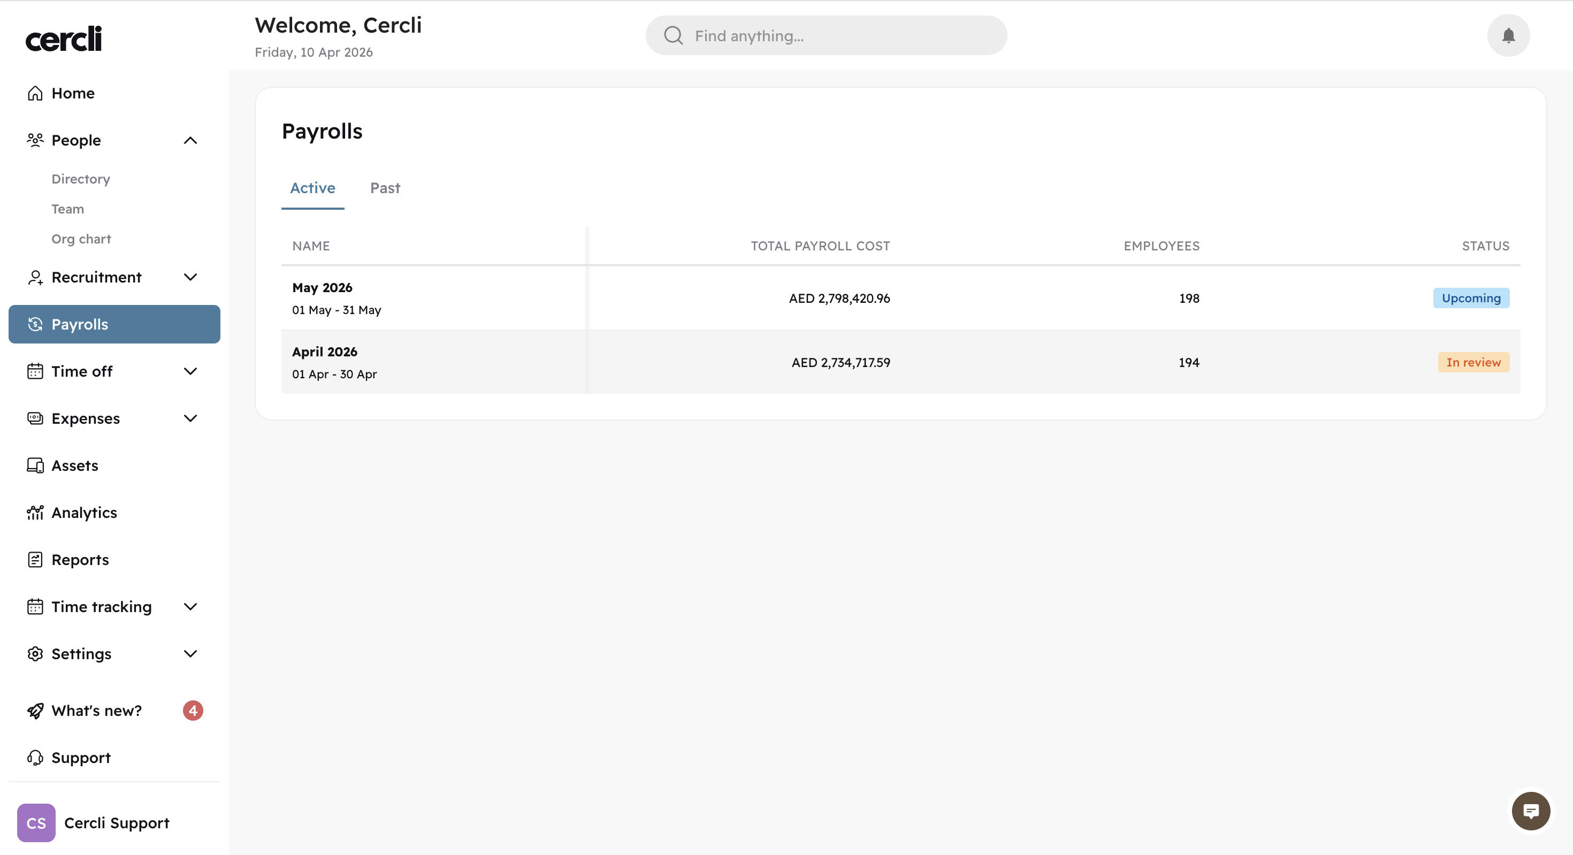The image size is (1573, 855).
Task: Click the Assets device icon
Action: [35, 465]
